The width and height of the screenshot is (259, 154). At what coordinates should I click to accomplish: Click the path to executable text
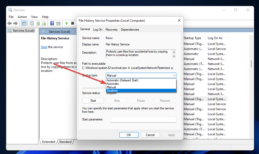[128, 68]
